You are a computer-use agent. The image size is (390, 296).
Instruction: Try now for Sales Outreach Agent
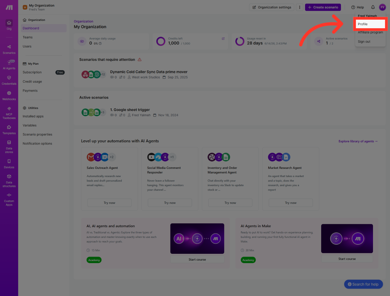(109, 203)
